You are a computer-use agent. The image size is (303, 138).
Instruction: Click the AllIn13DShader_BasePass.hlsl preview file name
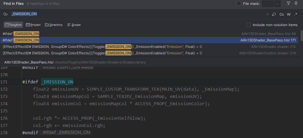(29, 62)
